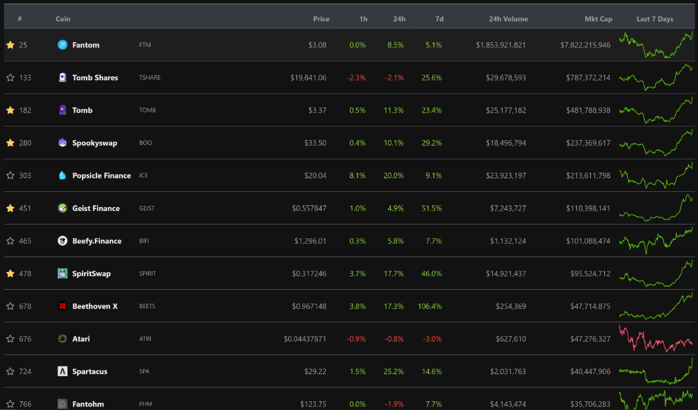Open the Fantom coin page

(x=86, y=45)
